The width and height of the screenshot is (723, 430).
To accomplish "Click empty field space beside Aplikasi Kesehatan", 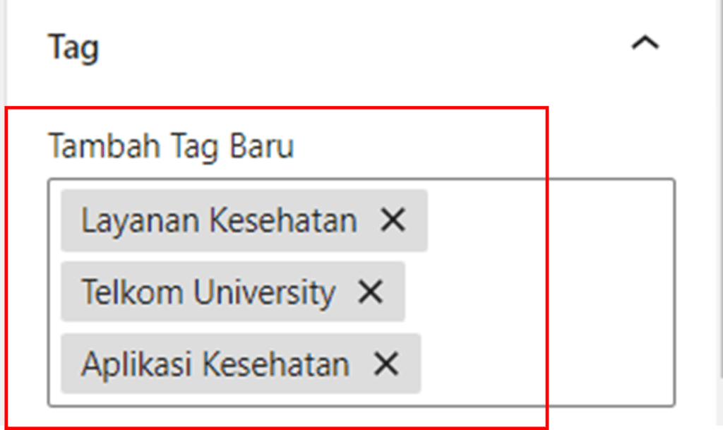I will tap(544, 364).
